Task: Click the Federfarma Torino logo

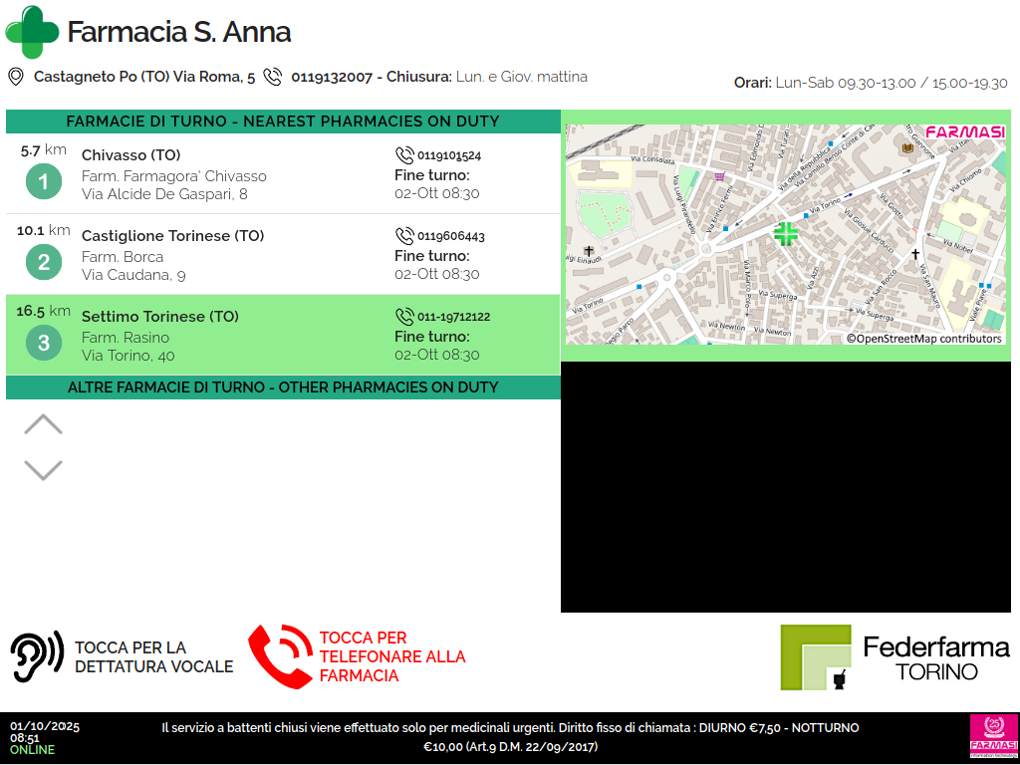Action: (894, 657)
